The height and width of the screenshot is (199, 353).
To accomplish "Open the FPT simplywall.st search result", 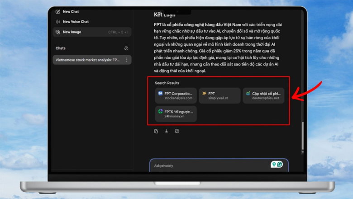I will click(x=219, y=95).
